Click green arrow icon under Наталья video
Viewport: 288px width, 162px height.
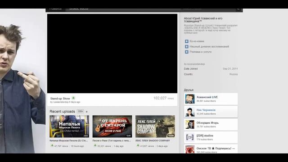pyautogui.click(x=52, y=146)
